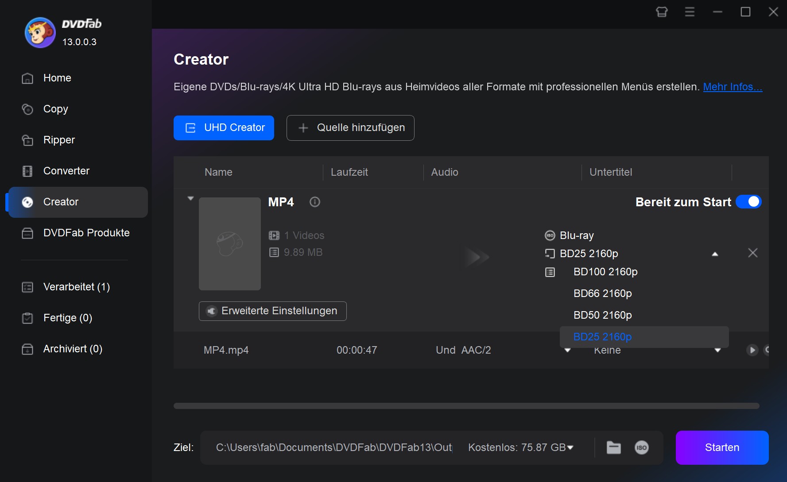Click the skin/theme shirt icon

click(x=662, y=12)
